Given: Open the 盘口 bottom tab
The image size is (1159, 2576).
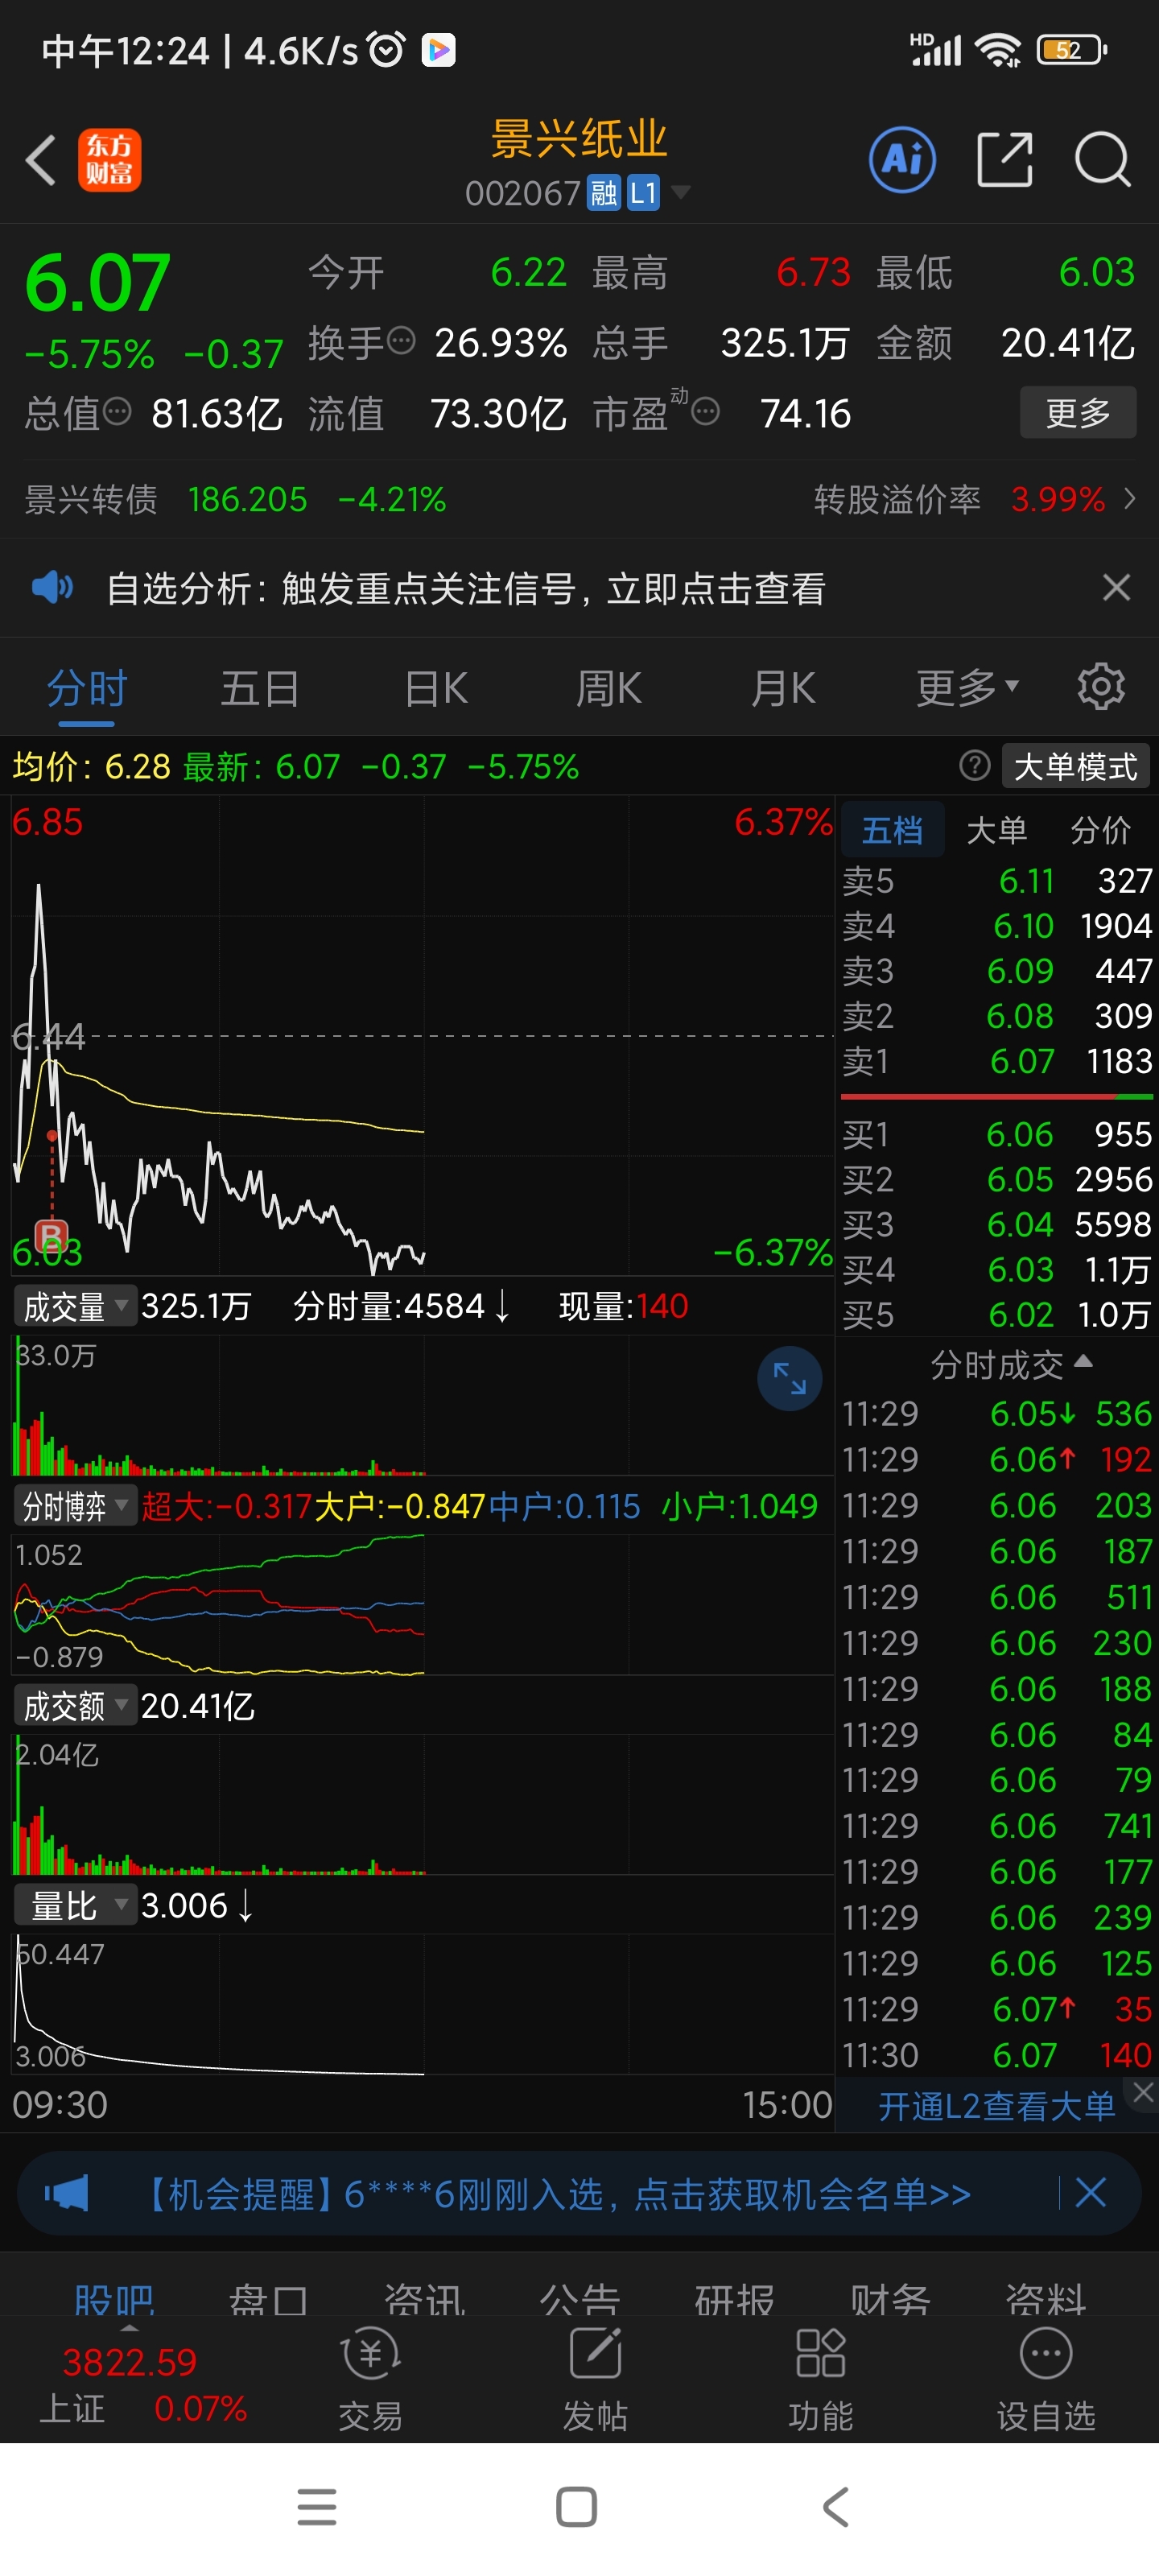Looking at the screenshot, I should (x=269, y=2298).
